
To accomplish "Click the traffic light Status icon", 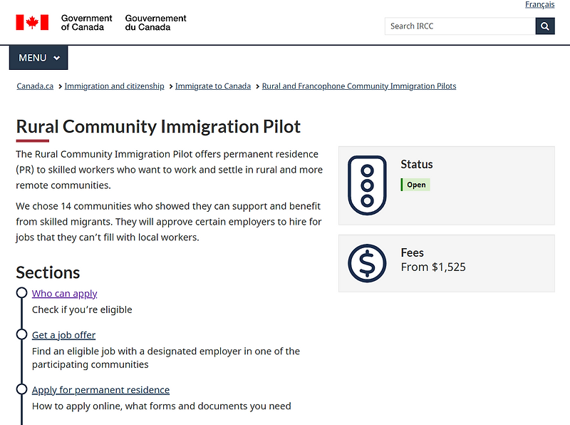I will [367, 185].
